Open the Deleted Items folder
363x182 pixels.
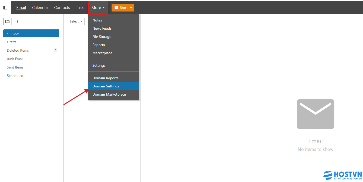point(18,50)
